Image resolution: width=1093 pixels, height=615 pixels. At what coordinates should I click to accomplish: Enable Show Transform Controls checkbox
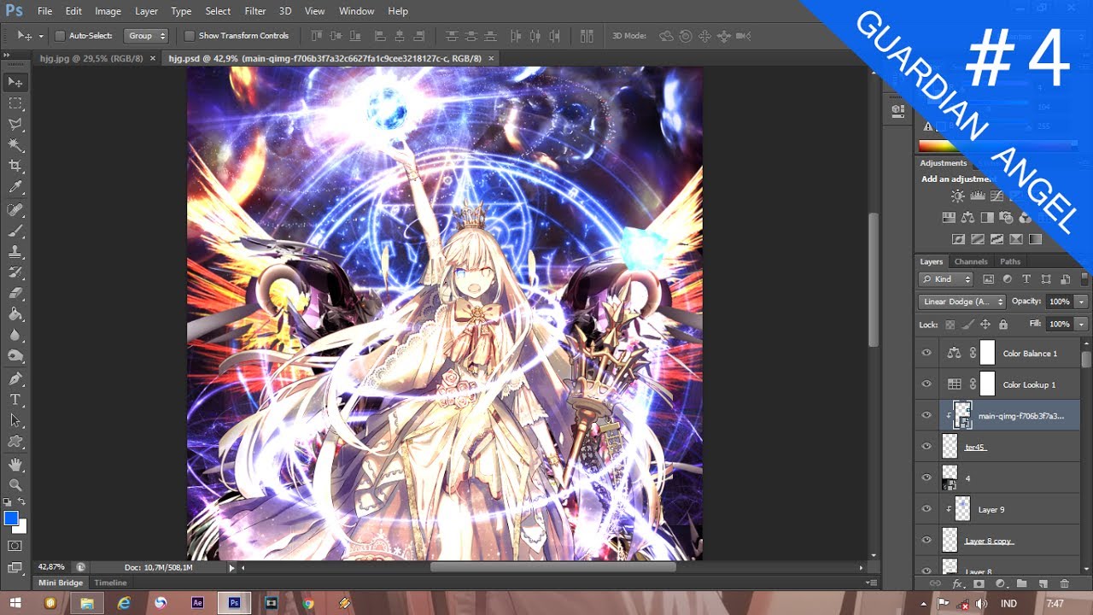point(190,36)
